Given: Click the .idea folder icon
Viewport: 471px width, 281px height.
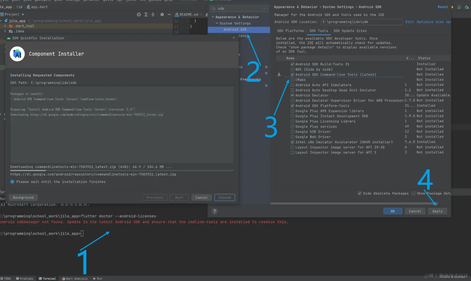Looking at the screenshot, I should 11,31.
